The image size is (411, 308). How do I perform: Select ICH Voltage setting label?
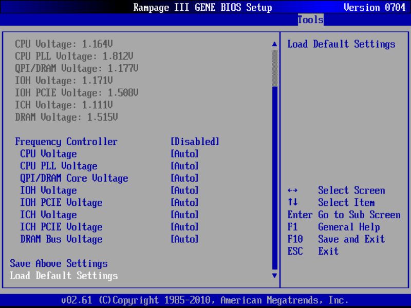coord(48,215)
